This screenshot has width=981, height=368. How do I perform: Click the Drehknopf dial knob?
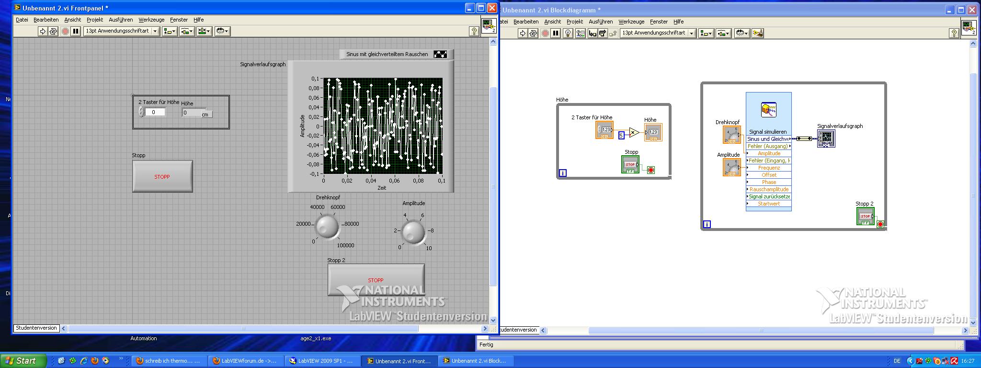(x=328, y=226)
